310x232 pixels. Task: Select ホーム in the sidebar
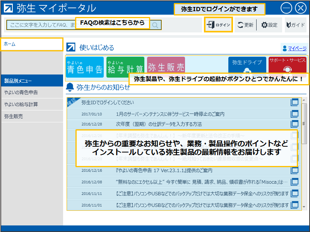coord(32,44)
